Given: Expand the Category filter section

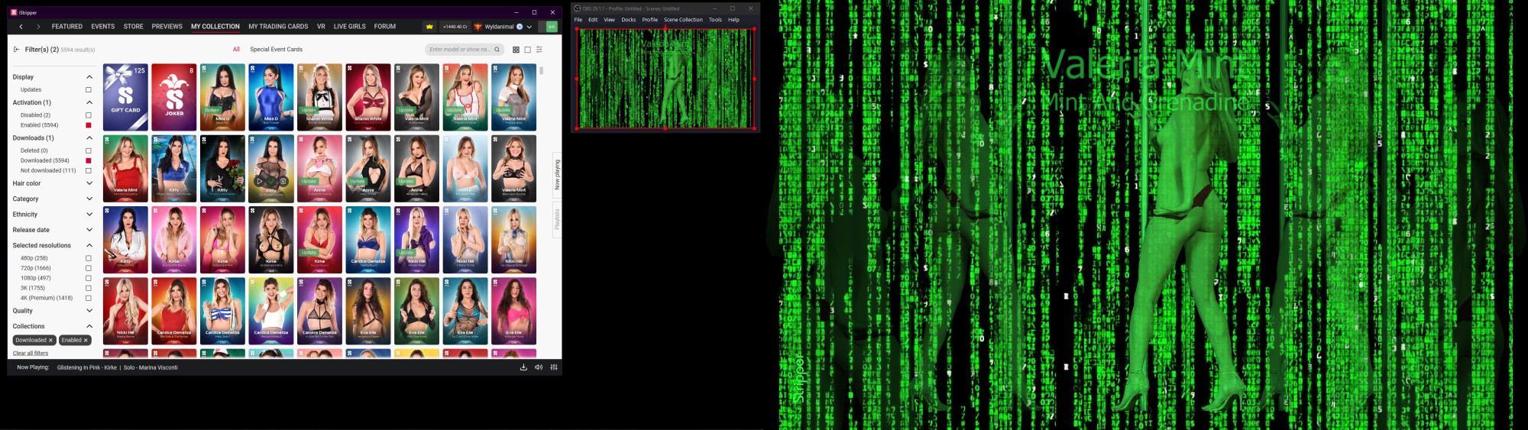Looking at the screenshot, I should click(89, 199).
